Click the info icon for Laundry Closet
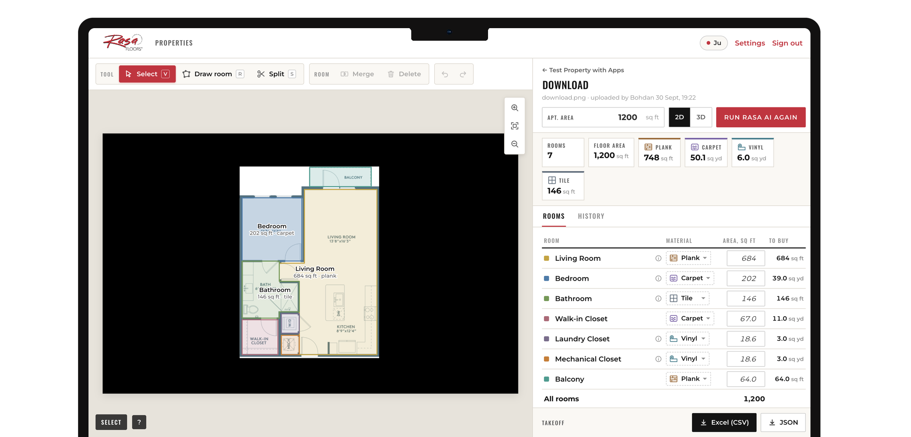911x437 pixels. pyautogui.click(x=658, y=339)
